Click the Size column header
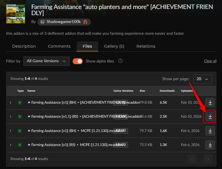The image size is (222, 169). (x=142, y=91)
